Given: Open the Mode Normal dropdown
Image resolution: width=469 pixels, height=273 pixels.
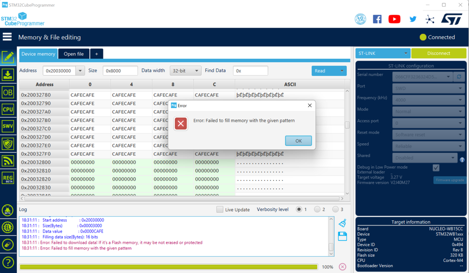Looking at the screenshot, I should [428, 111].
